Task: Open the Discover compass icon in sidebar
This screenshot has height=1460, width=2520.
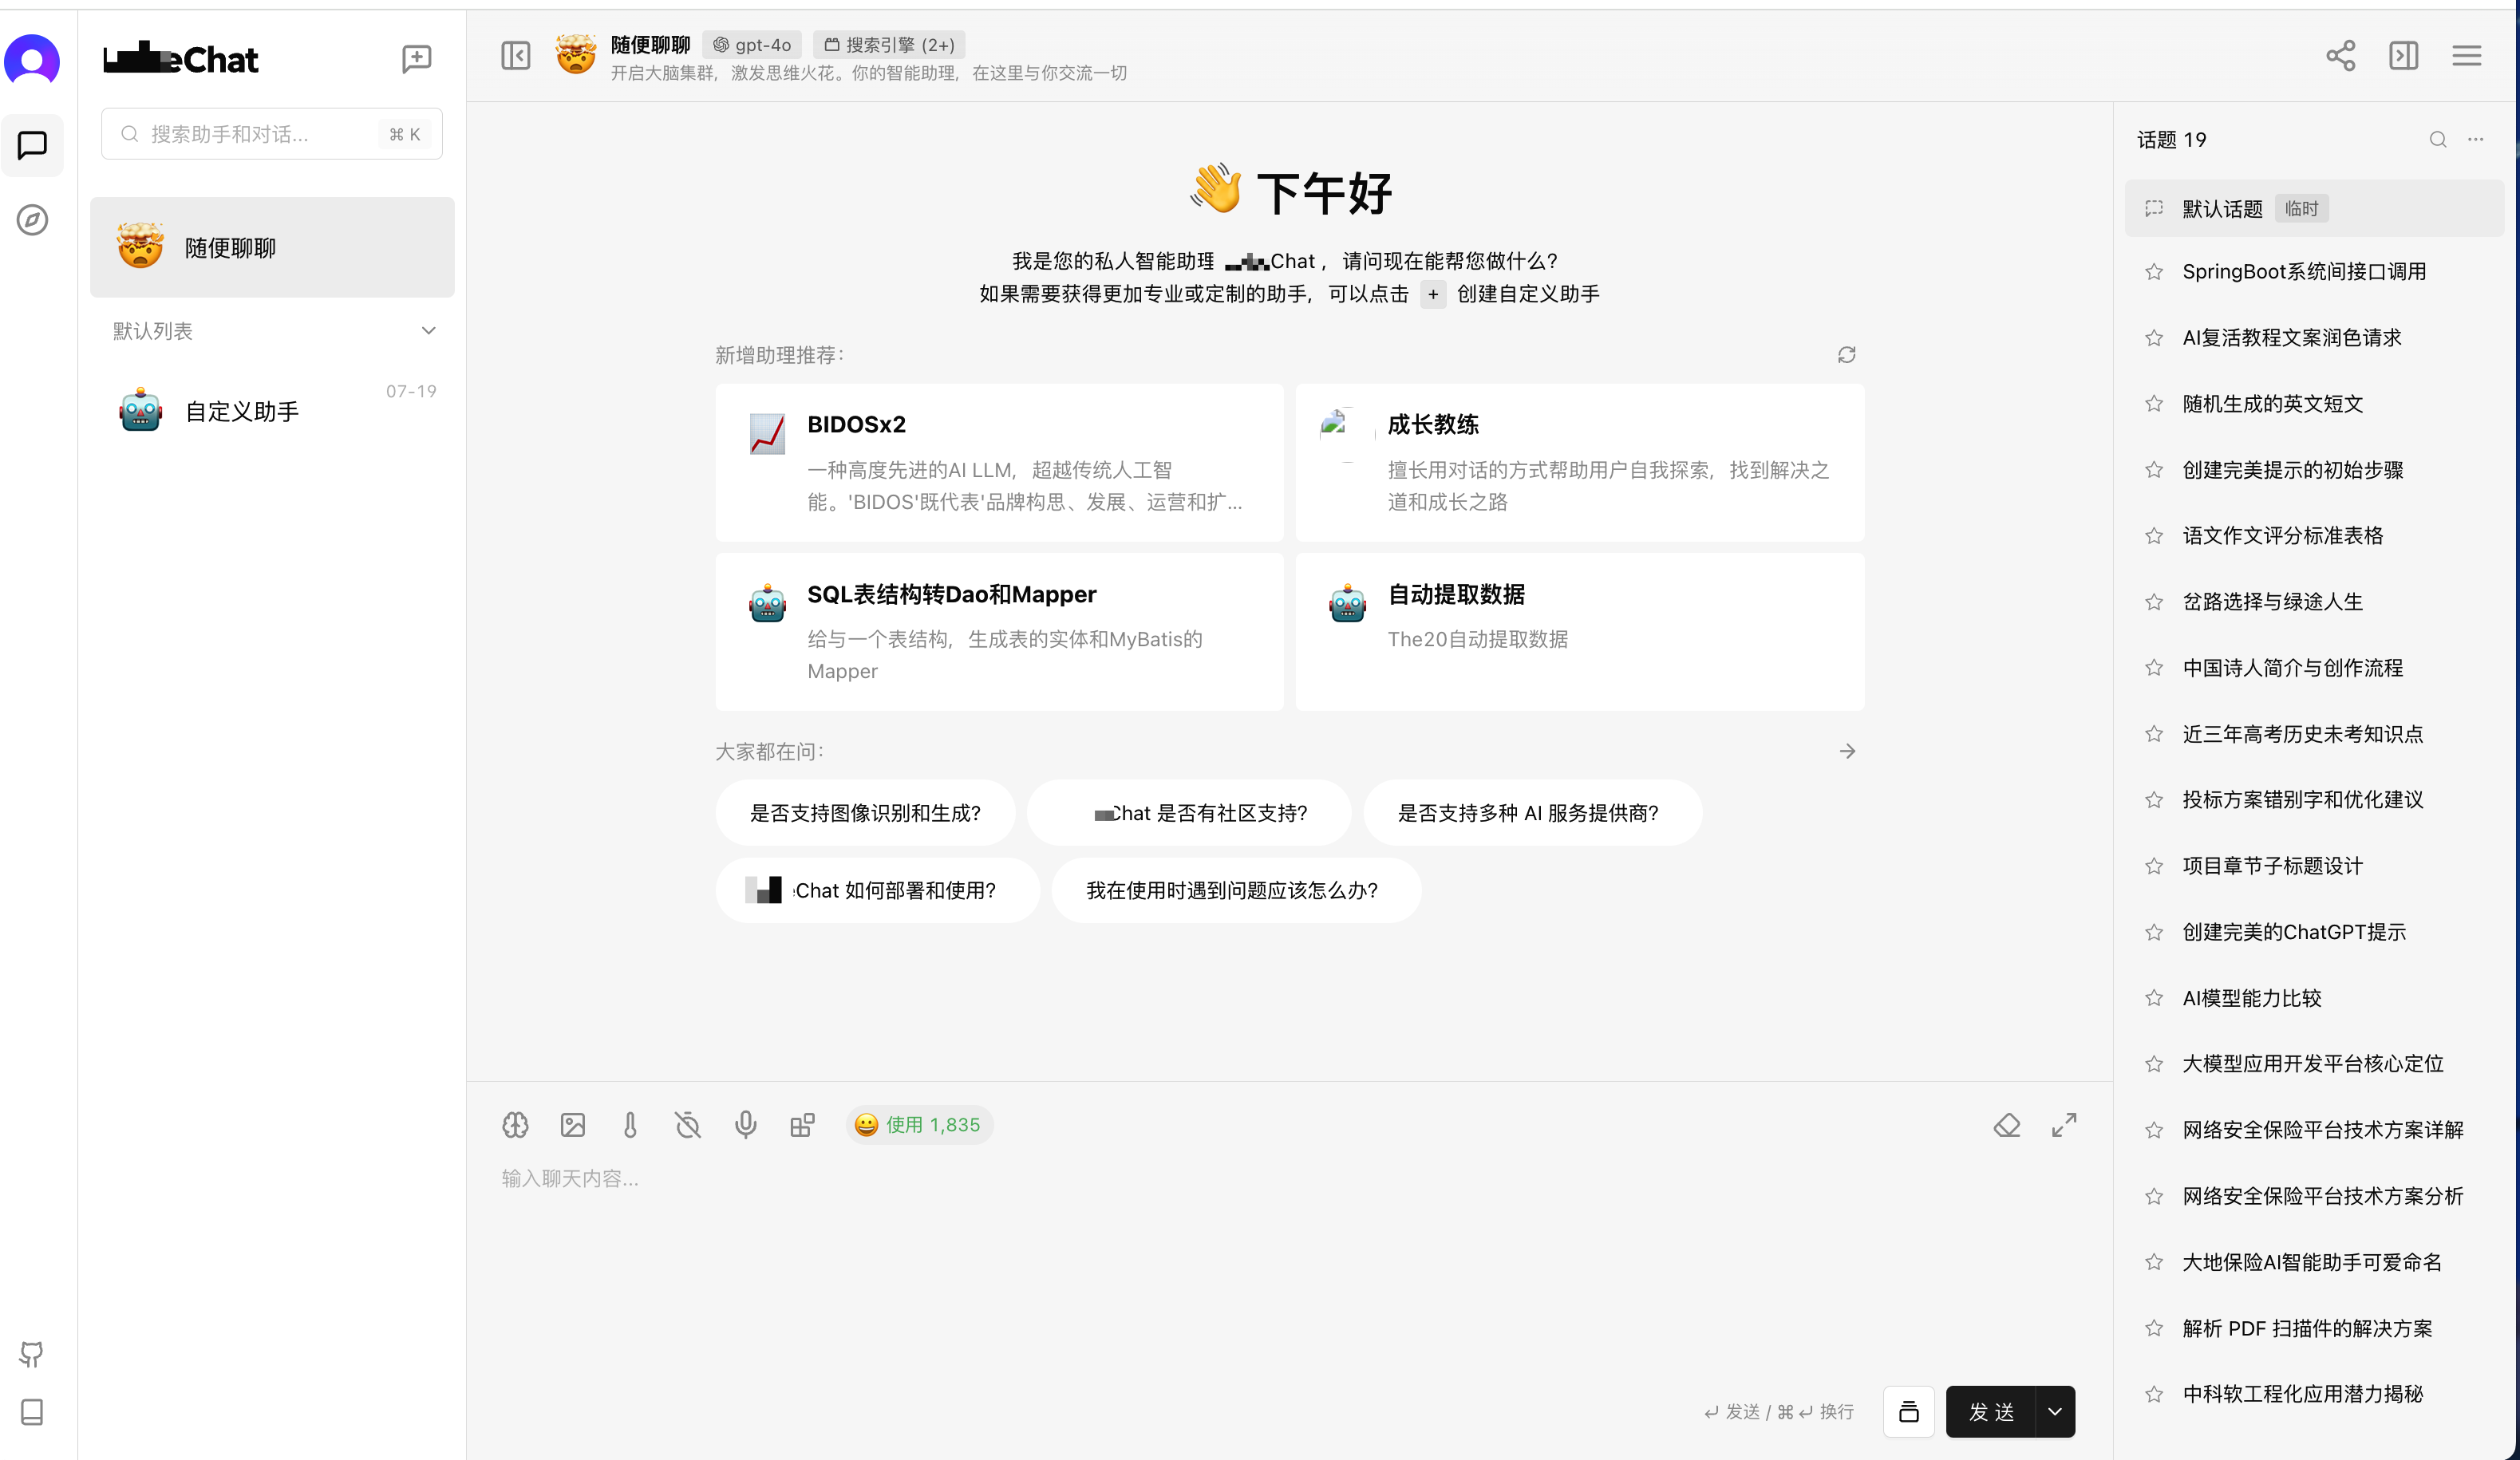Action: 32,220
